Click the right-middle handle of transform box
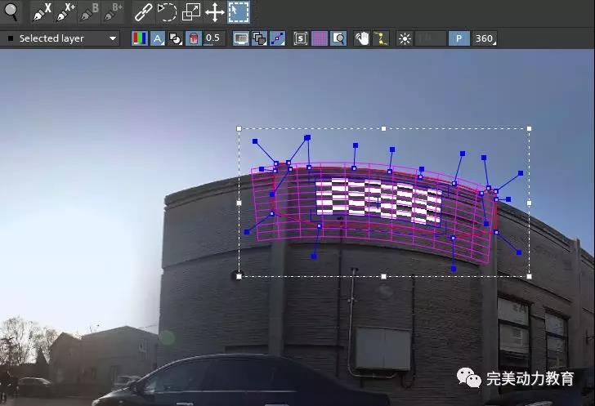 [x=530, y=203]
